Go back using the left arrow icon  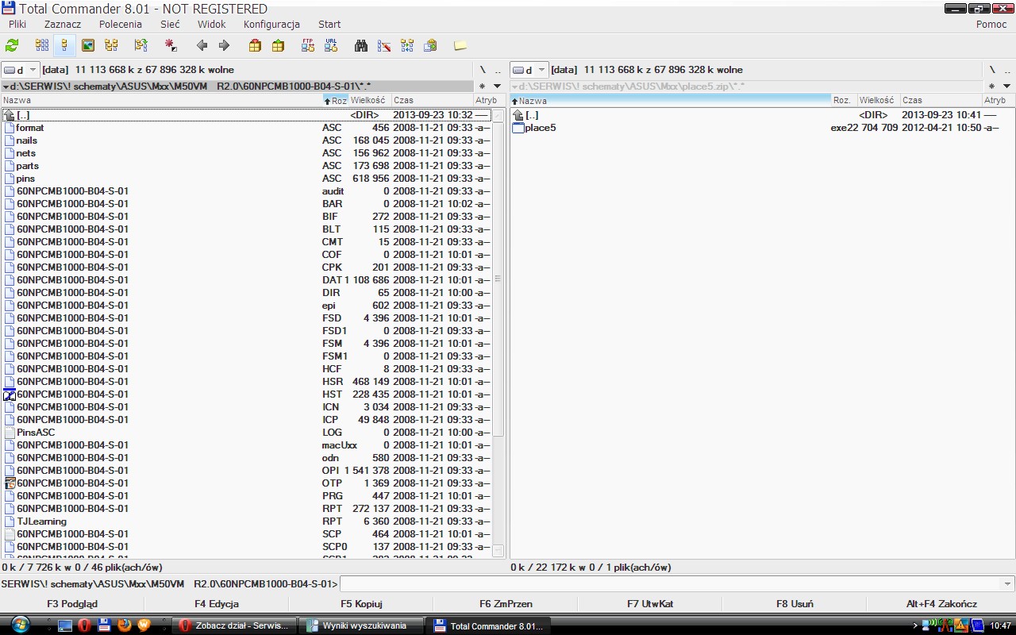tap(202, 46)
